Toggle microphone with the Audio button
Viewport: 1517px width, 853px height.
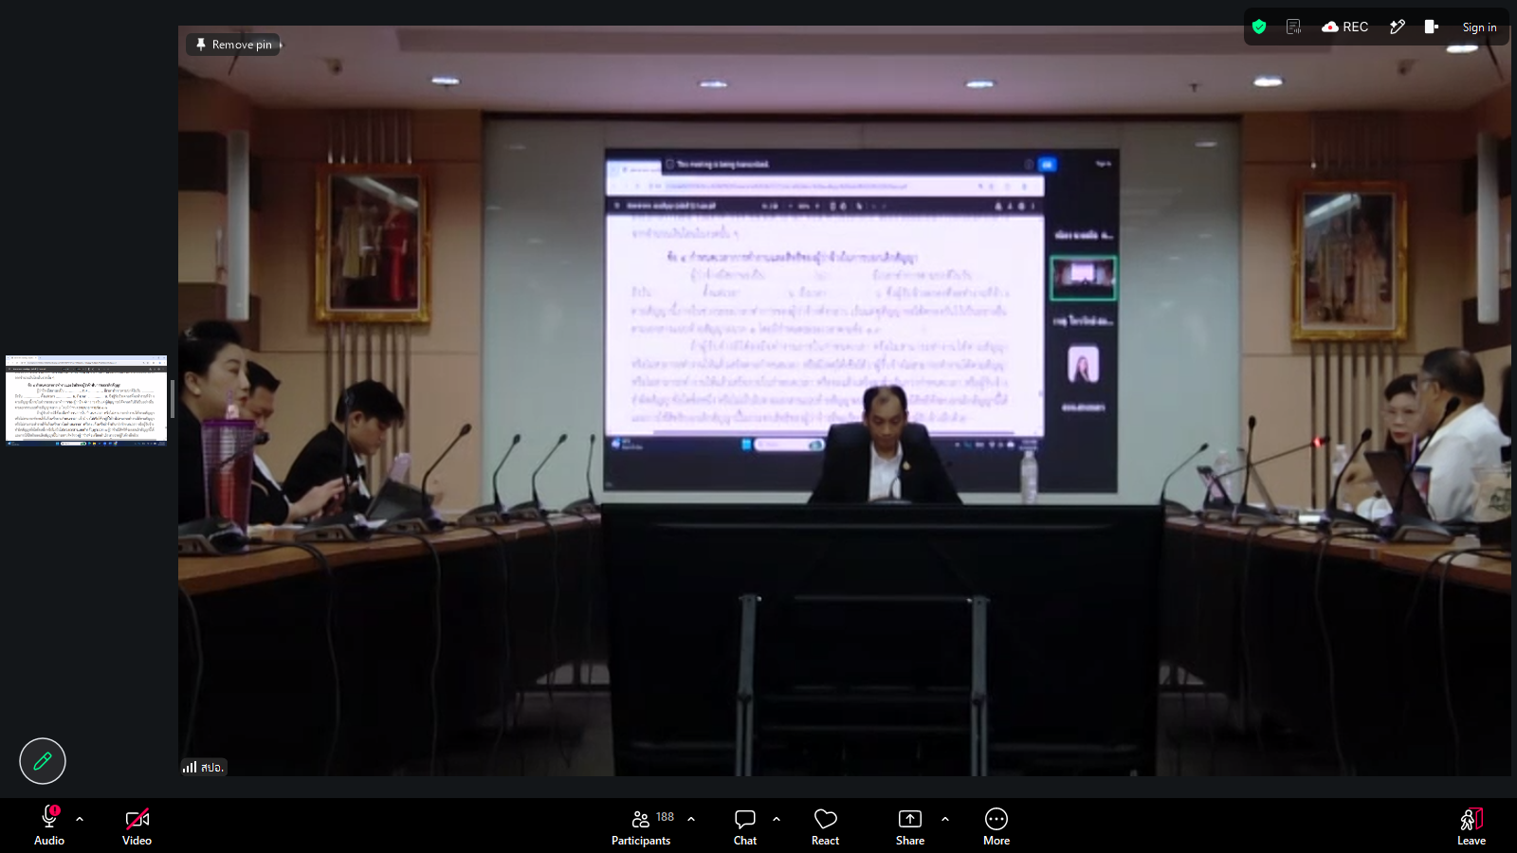tap(49, 826)
